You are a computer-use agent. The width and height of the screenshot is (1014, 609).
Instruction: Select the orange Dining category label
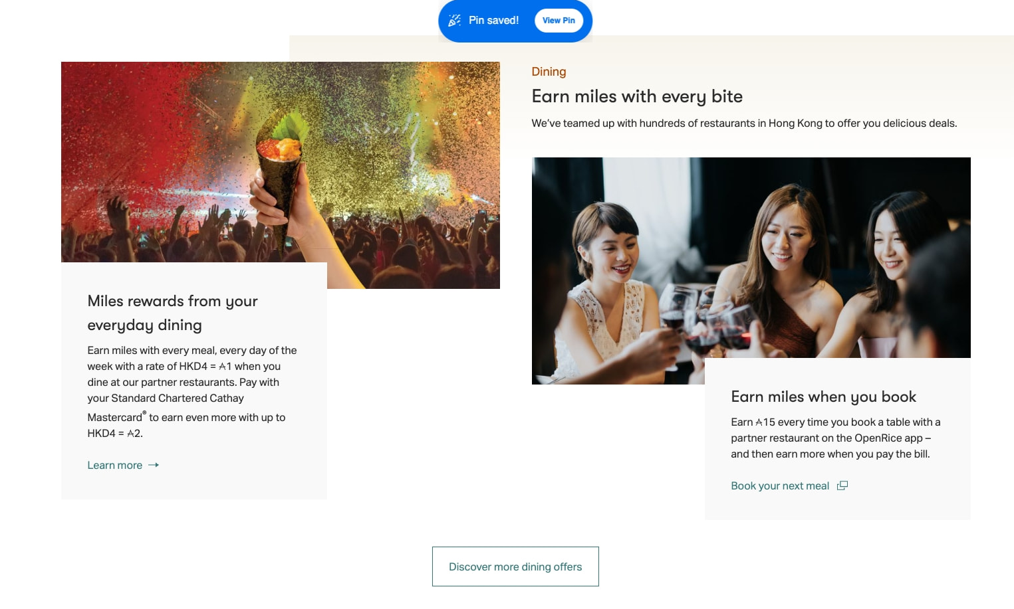[549, 72]
